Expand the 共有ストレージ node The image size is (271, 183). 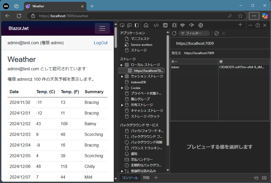122,105
